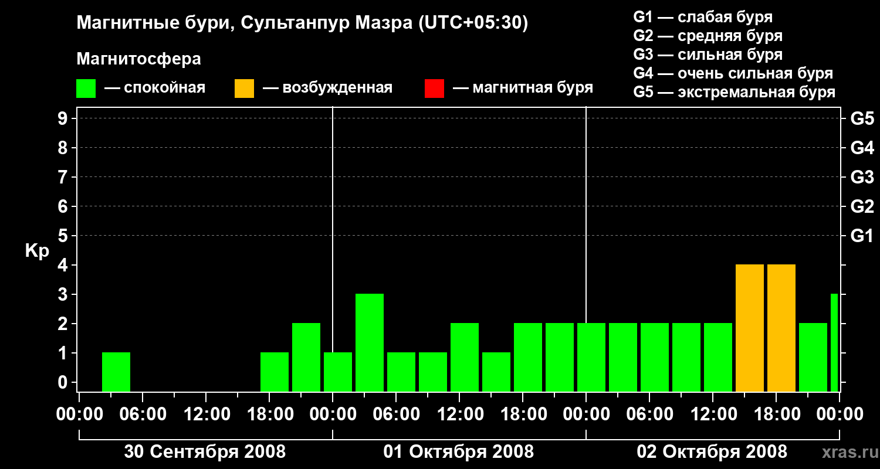Click the '06:00' time label above 02 Октября
The width and height of the screenshot is (880, 469).
coord(649,414)
